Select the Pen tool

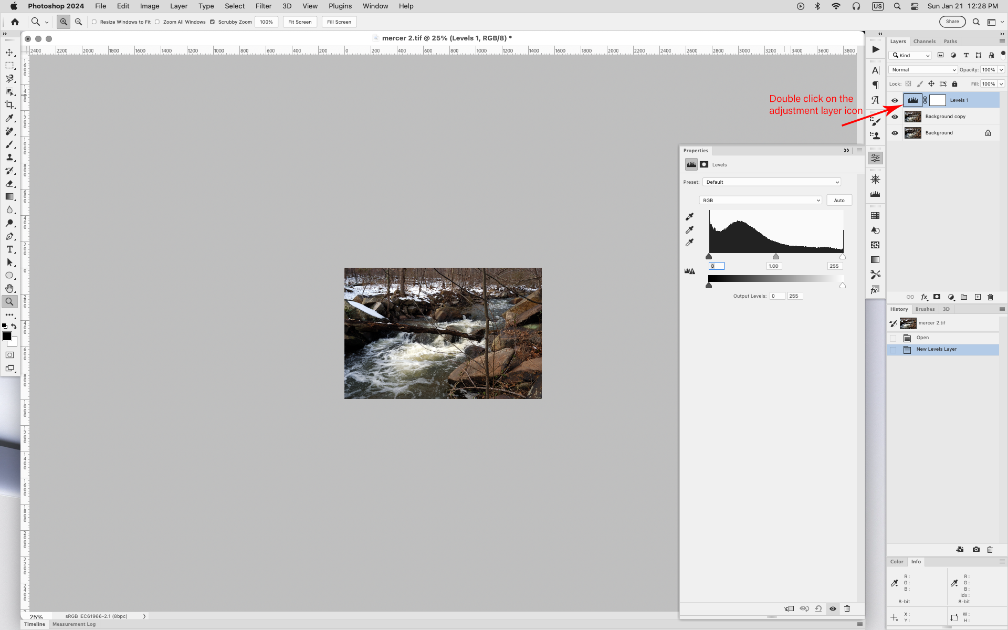pos(9,236)
